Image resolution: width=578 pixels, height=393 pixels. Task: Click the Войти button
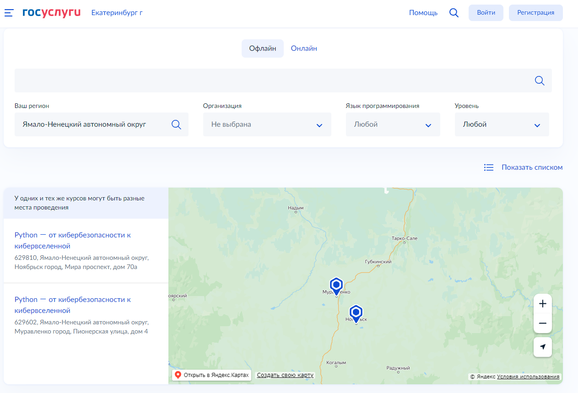pyautogui.click(x=486, y=13)
